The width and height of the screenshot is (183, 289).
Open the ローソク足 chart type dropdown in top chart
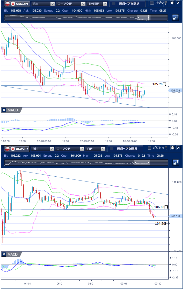[x=83, y=4]
